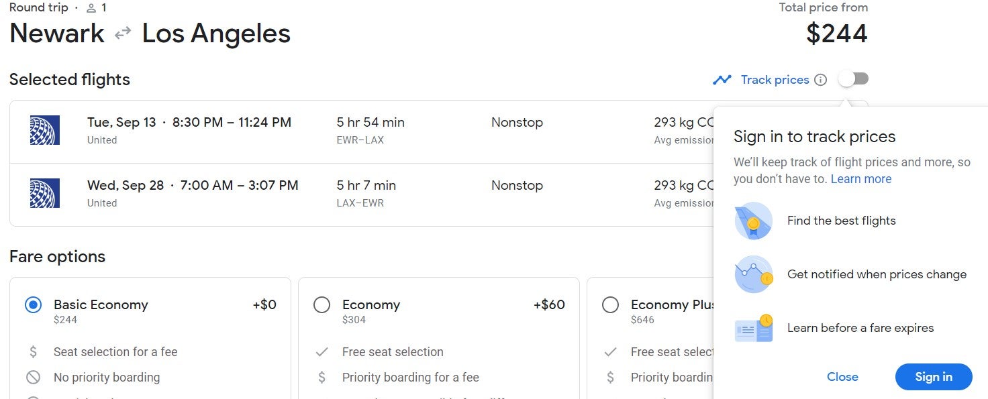
Task: Click the Track prices trend line icon
Action: coord(722,80)
